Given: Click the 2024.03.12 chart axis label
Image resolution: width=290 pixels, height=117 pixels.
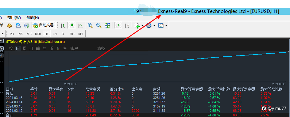Looking at the screenshot, I should (x=71, y=84).
